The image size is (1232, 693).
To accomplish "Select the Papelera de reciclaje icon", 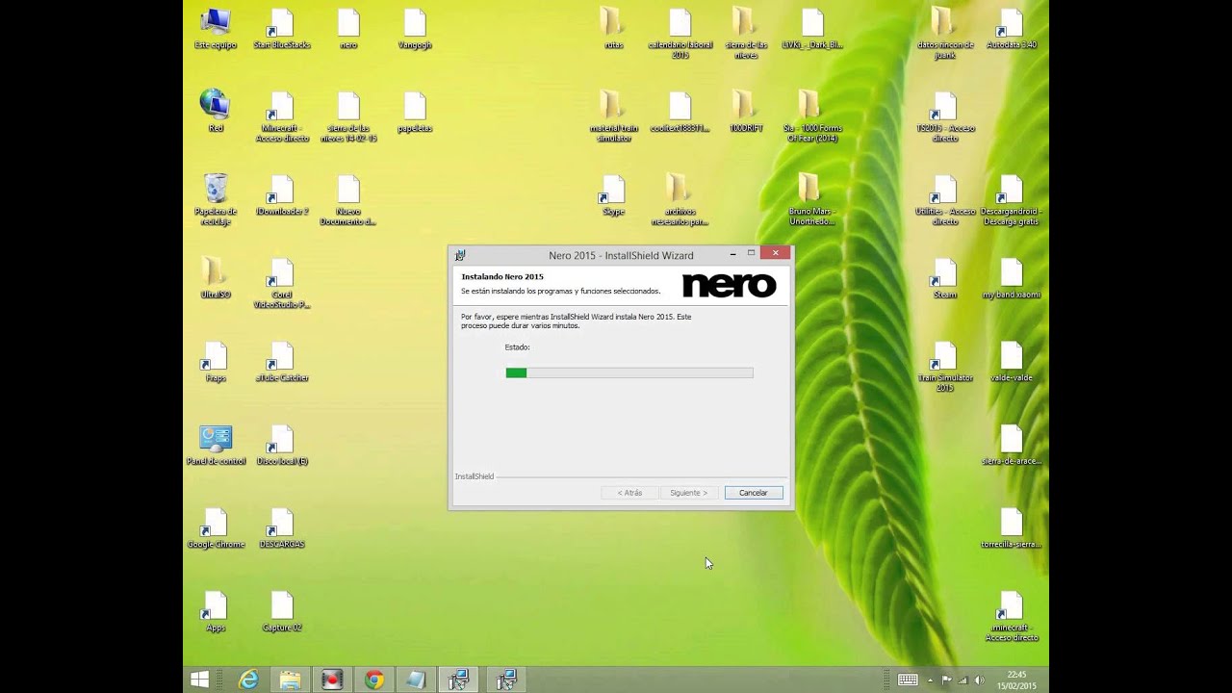I will (x=216, y=200).
